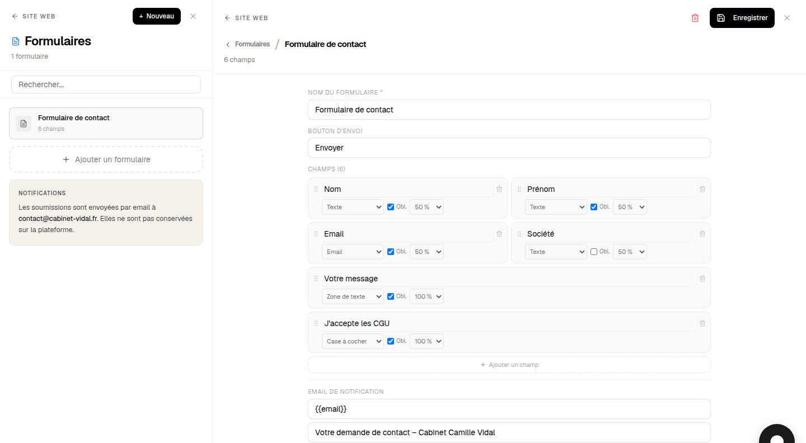Screen dimensions: 806x443
Task: Delete the J'accepte les CGU field
Action: coord(702,323)
